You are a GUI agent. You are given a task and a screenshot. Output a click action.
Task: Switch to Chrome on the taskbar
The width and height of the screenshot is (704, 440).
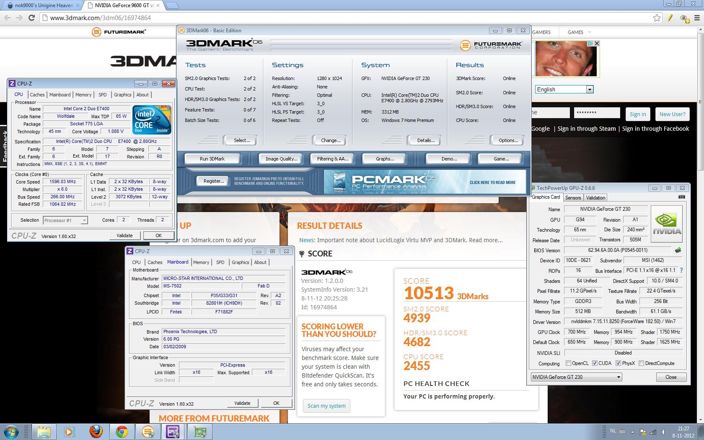point(122,432)
